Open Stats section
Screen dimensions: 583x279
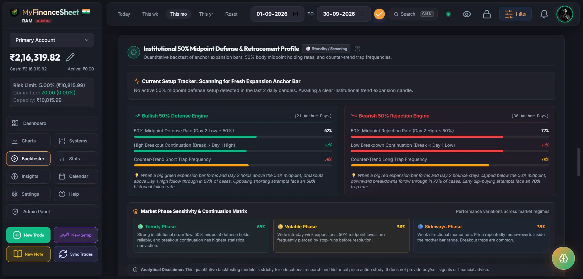(x=76, y=159)
